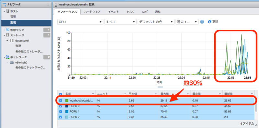The width and height of the screenshot is (259, 128).
Task: Collapse the ストレージ tree node
Action: click(4, 35)
